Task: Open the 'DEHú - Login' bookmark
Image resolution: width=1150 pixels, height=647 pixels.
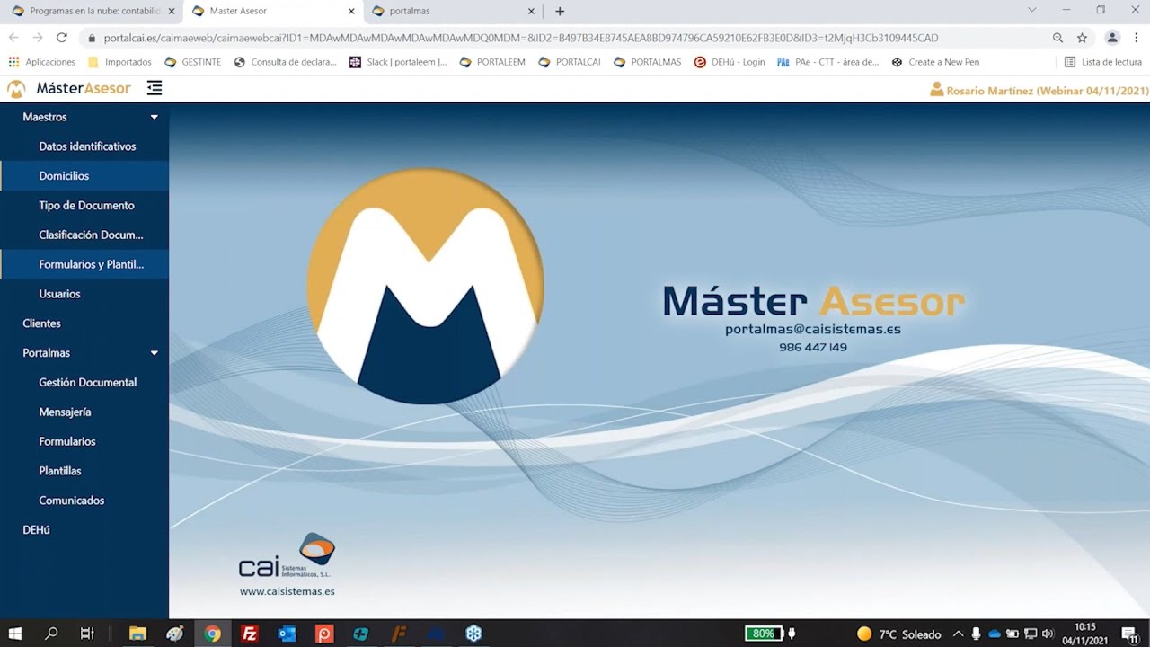Action: pos(730,62)
